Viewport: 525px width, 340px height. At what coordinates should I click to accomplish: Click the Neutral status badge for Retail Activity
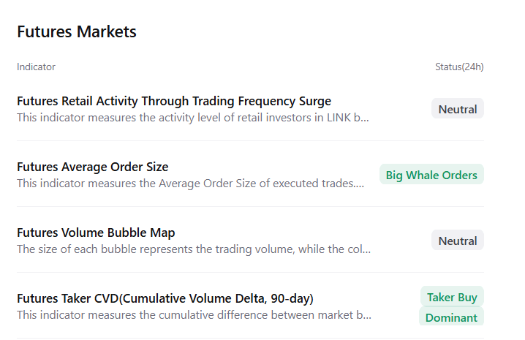[458, 109]
